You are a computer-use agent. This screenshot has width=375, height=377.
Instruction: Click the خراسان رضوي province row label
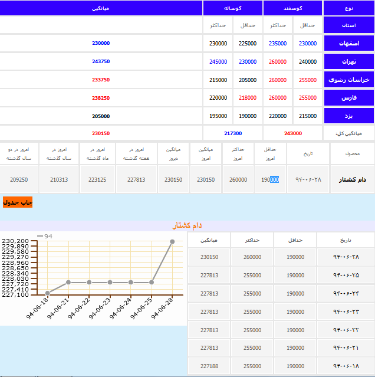(x=349, y=80)
